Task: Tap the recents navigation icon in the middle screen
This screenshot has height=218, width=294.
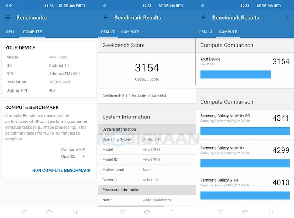Action: coord(123,212)
